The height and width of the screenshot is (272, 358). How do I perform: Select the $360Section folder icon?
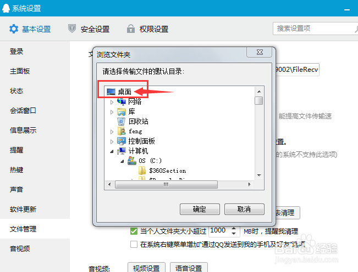[142, 171]
